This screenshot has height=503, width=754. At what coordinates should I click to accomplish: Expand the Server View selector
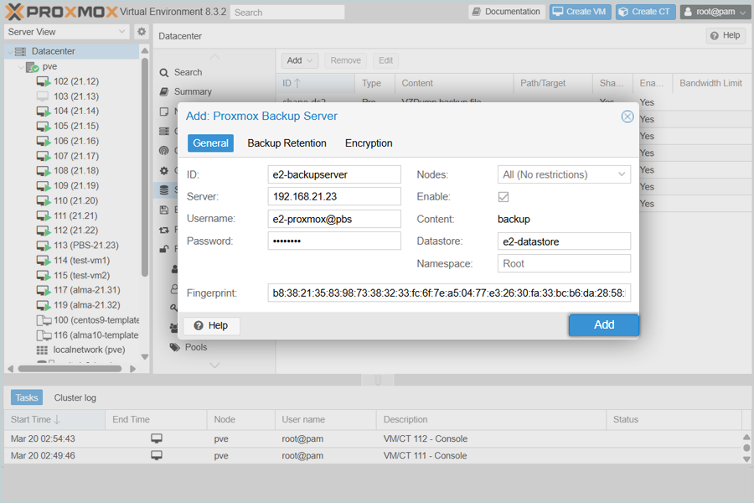(67, 32)
